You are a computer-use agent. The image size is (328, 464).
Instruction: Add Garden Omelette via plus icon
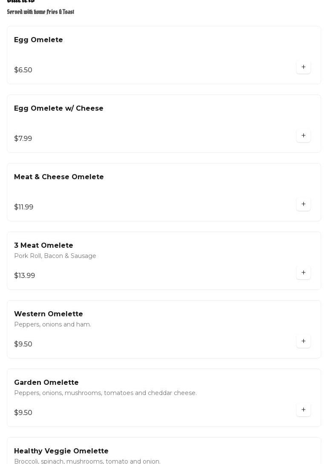coord(303,410)
